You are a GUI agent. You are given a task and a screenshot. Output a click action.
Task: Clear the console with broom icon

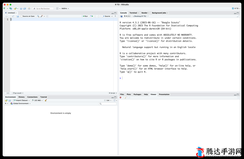point(238,16)
